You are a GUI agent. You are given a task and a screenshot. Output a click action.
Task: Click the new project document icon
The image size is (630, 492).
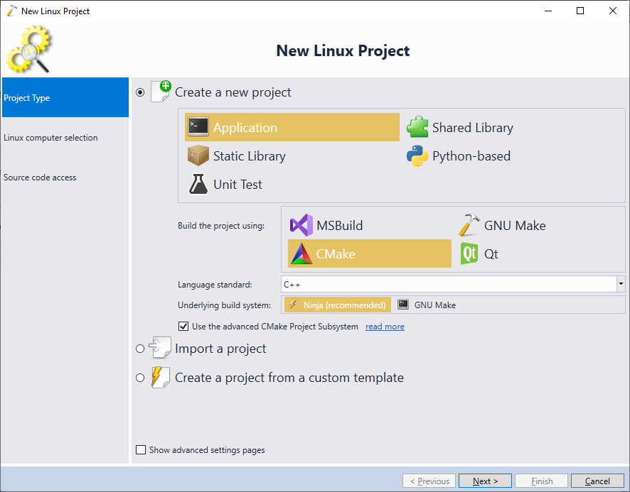161,92
